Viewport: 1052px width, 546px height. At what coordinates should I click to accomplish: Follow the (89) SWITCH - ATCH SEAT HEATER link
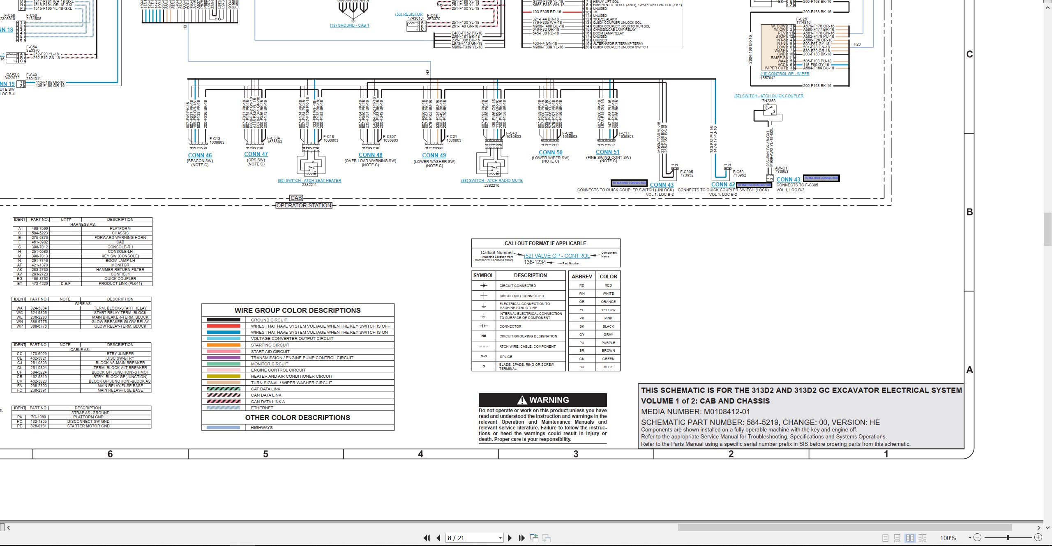[309, 181]
